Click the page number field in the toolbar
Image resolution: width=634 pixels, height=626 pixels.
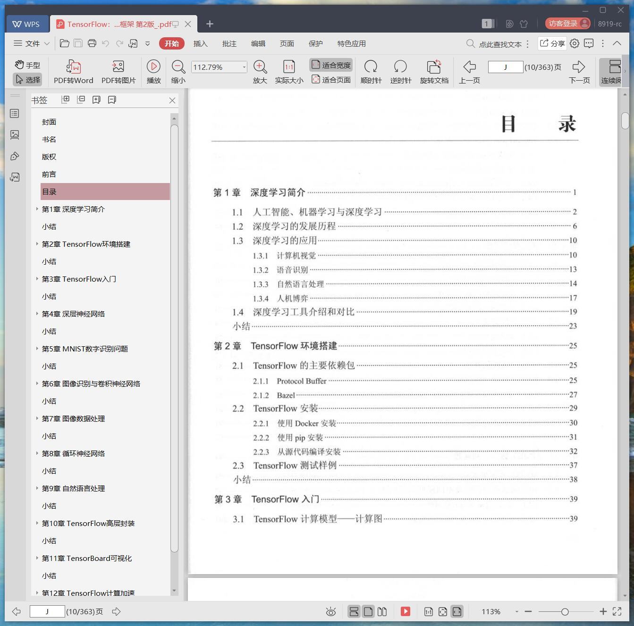coord(505,67)
